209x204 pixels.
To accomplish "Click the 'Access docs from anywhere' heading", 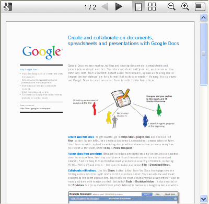I will (x=85, y=154).
